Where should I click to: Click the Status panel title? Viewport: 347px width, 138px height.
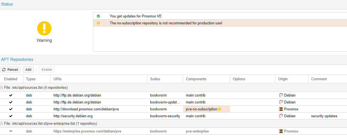pos(7,4)
